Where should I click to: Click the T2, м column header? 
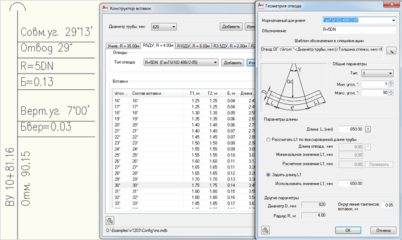point(210,94)
